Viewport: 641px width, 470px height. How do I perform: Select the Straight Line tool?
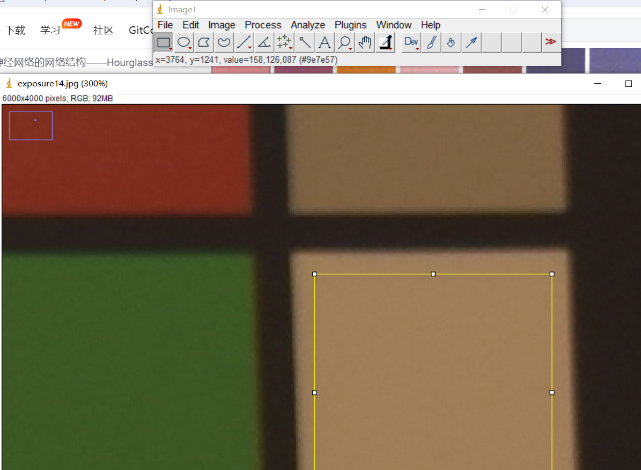(244, 42)
